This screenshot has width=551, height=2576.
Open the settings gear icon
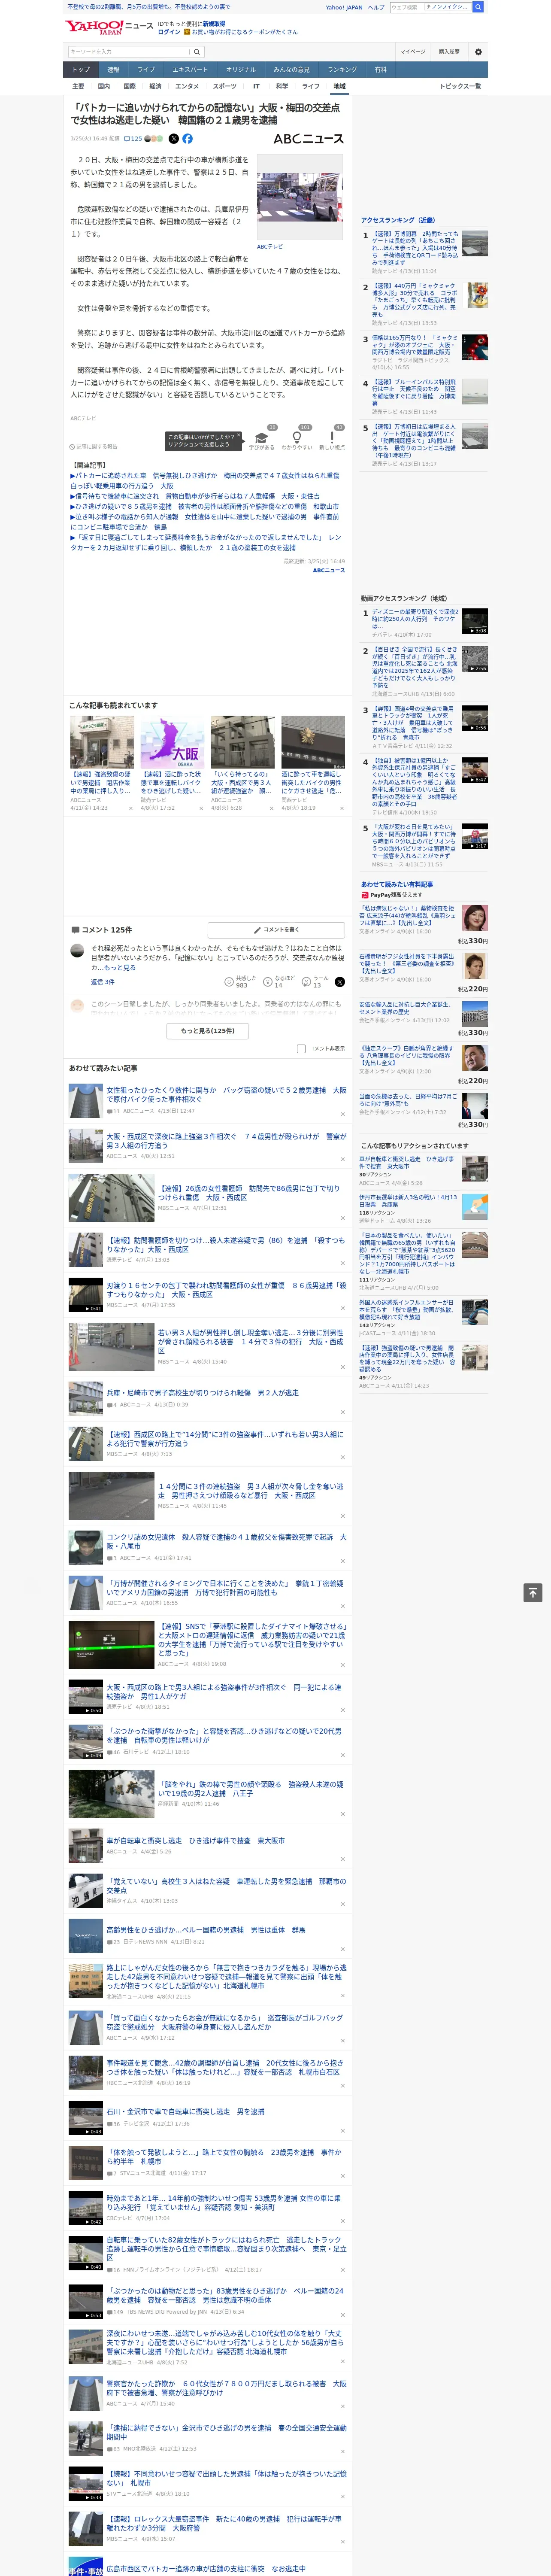click(x=478, y=51)
